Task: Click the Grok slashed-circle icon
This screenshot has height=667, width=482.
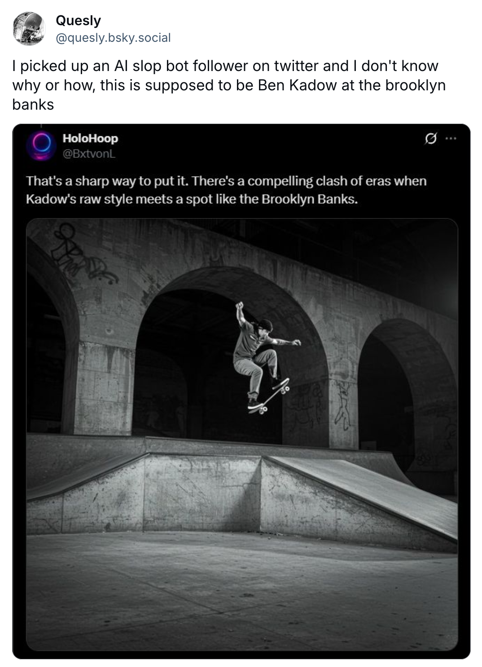Action: click(430, 139)
